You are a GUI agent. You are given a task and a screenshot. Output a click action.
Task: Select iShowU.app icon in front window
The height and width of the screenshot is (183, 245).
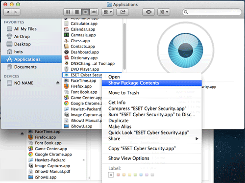[66, 126]
